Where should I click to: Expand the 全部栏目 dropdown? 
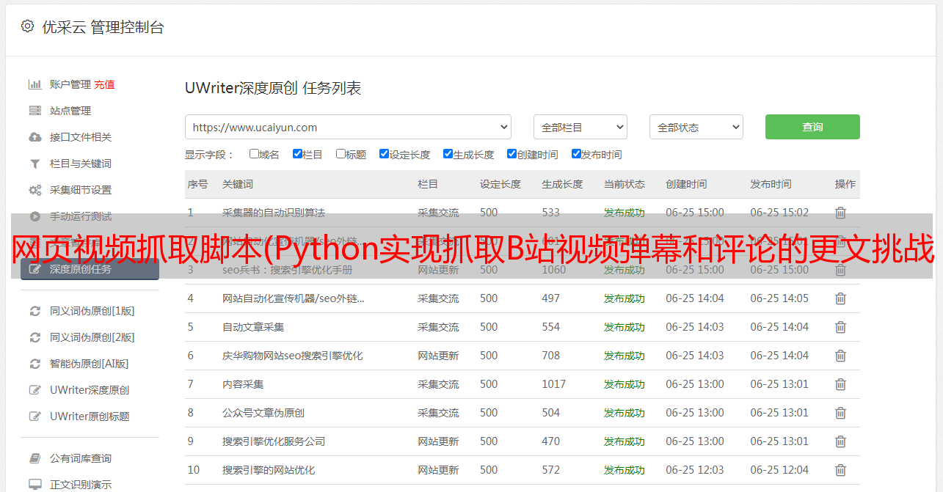[580, 127]
